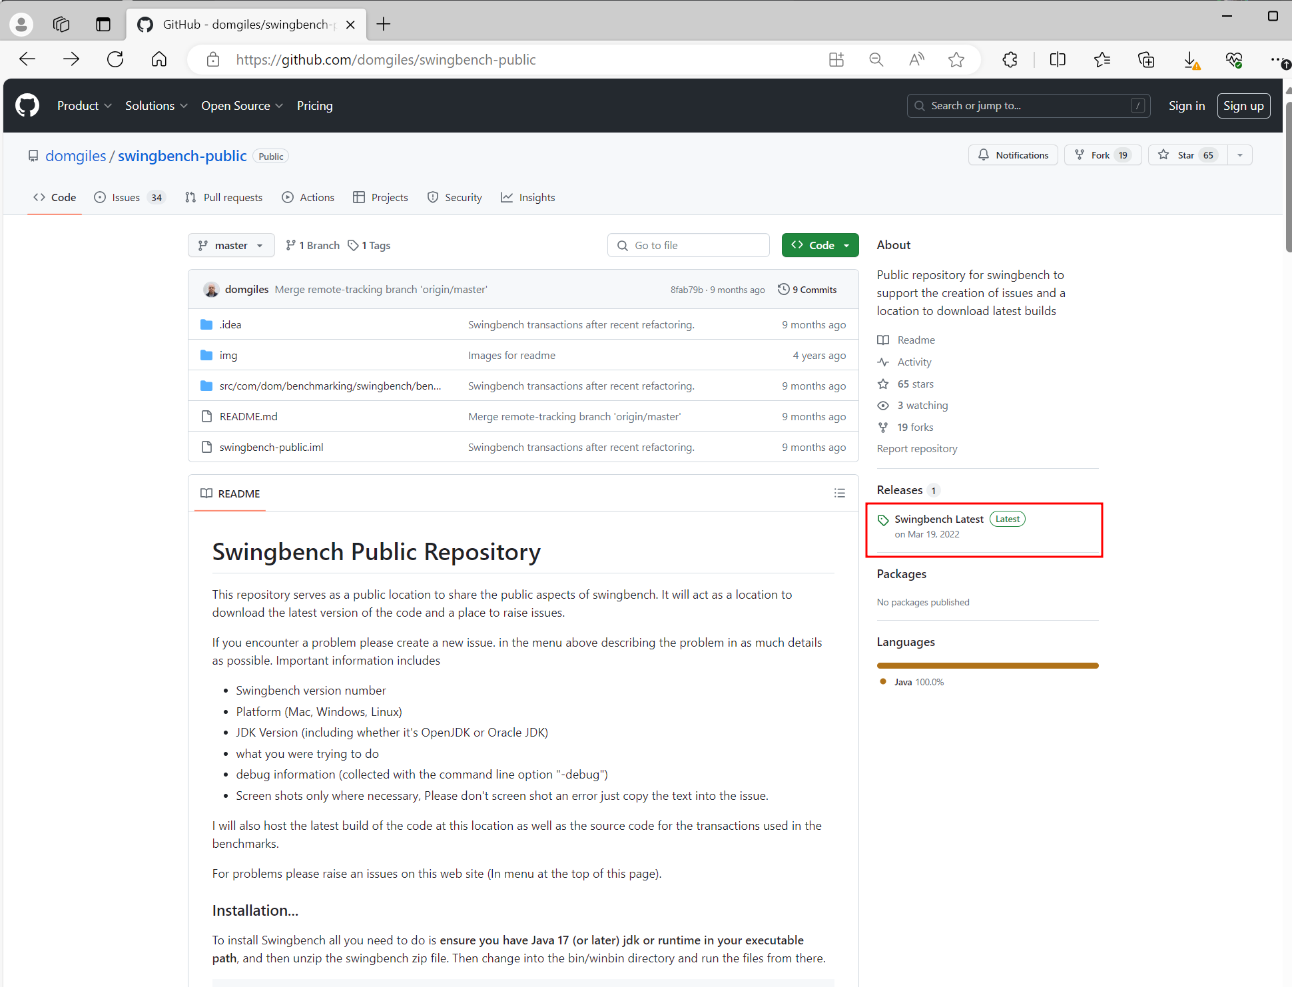The image size is (1292, 987).
Task: Open the 9 Commits history
Action: click(807, 290)
